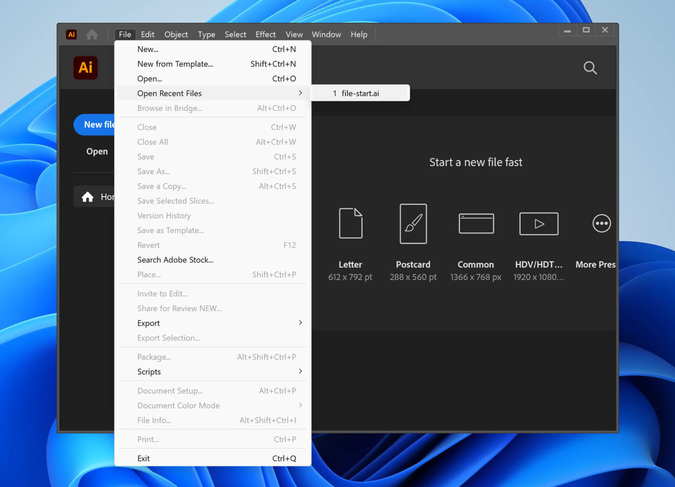
Task: Select New from Template in File menu
Action: 175,64
